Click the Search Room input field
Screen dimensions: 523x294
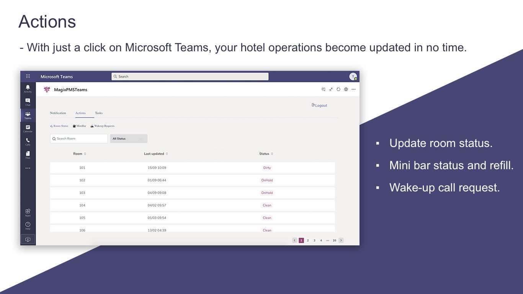point(79,139)
